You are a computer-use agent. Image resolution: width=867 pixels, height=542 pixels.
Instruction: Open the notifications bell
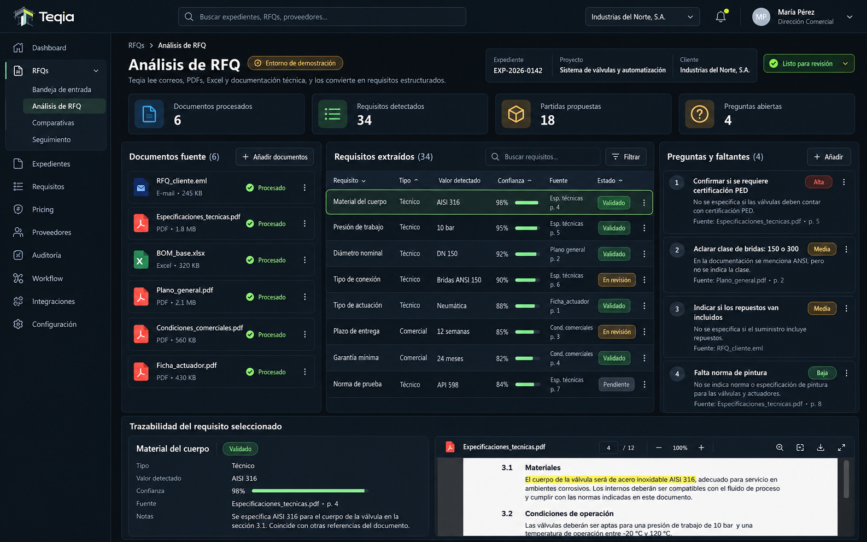(x=721, y=17)
